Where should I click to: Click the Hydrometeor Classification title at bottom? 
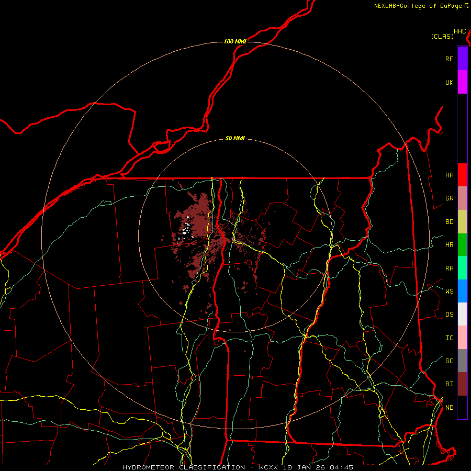(238, 467)
